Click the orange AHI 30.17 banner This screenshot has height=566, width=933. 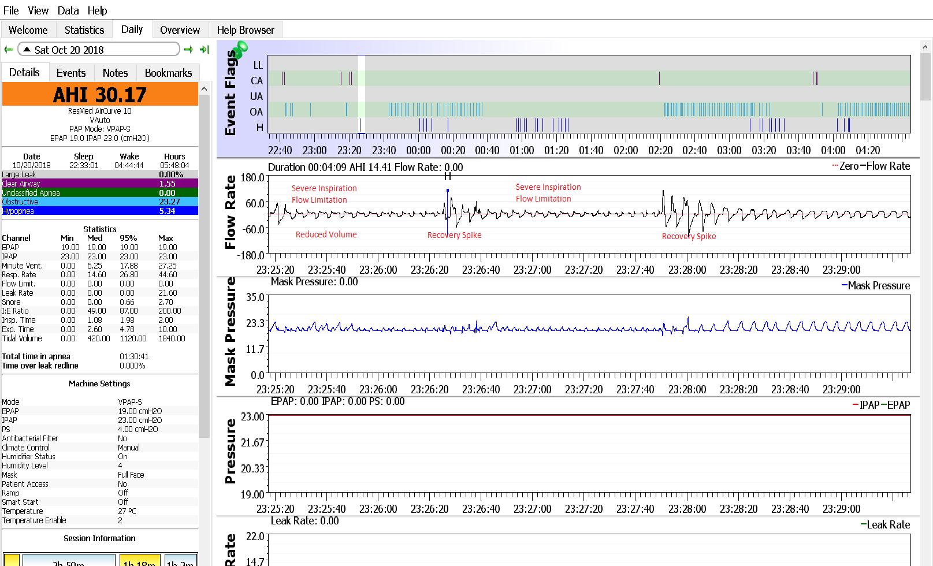(x=100, y=94)
